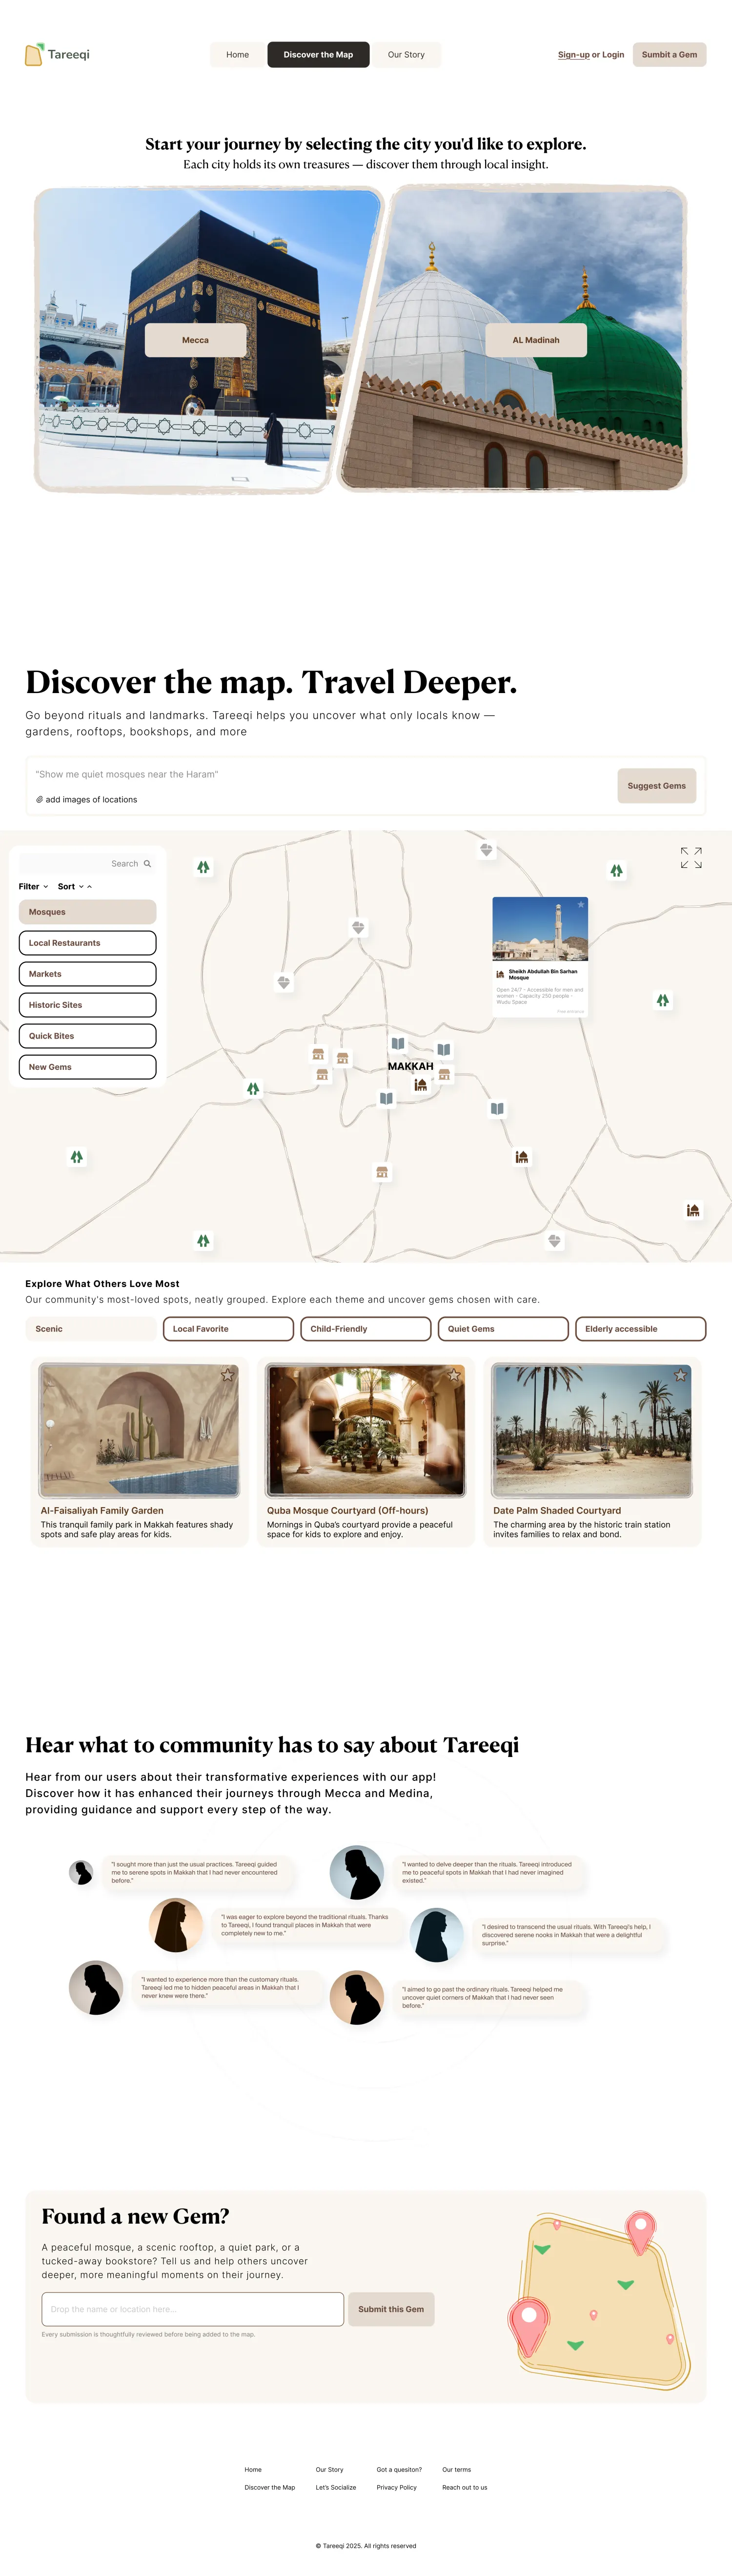Favorite the Sheikh Abdullah Bin Sarhan Mosque popup star
Screen dimensions: 732x2576
coord(581,904)
